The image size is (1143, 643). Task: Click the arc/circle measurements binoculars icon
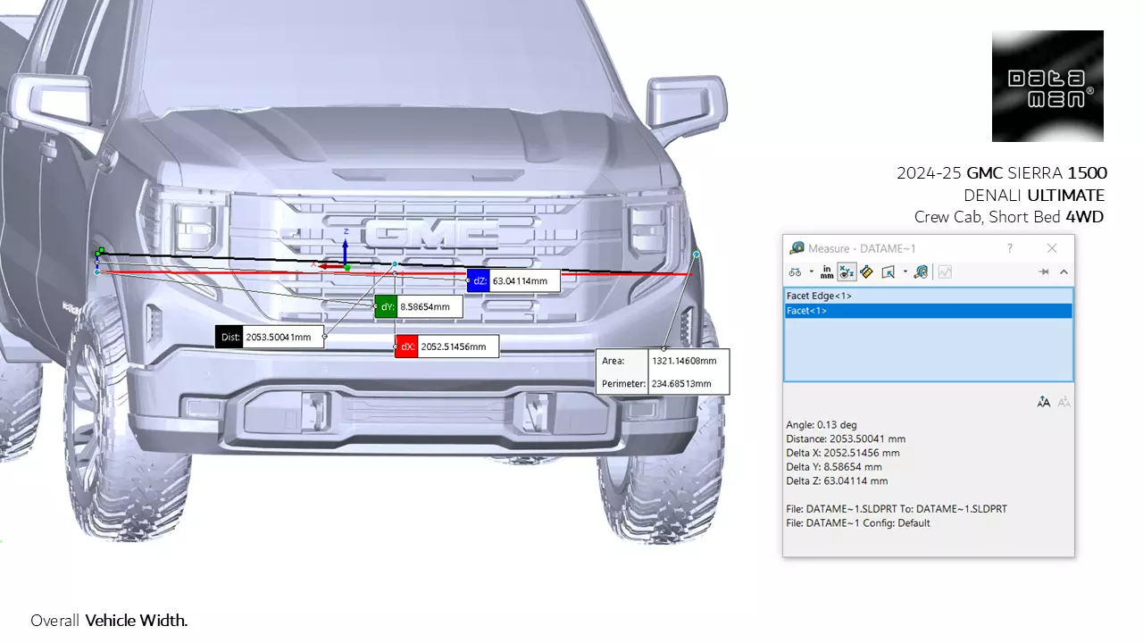point(795,271)
